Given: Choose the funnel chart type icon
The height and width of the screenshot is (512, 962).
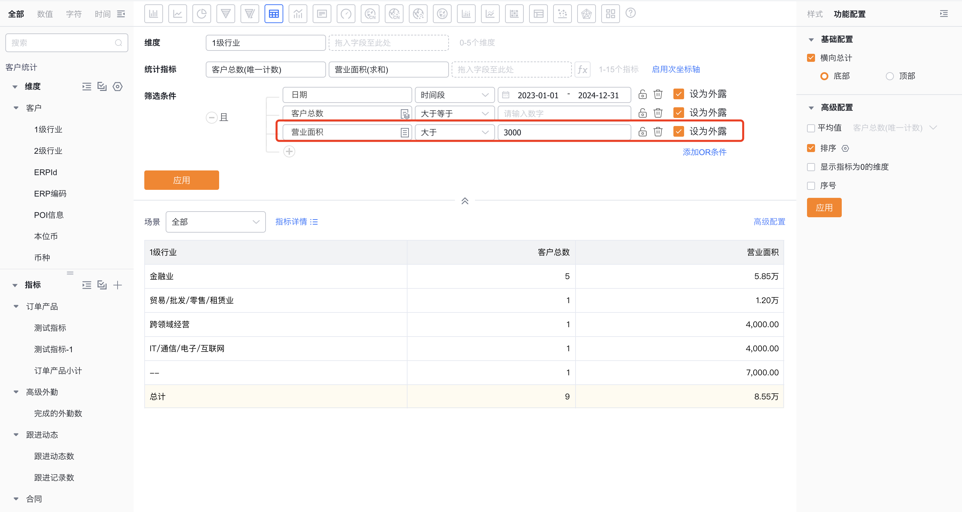Looking at the screenshot, I should (225, 13).
